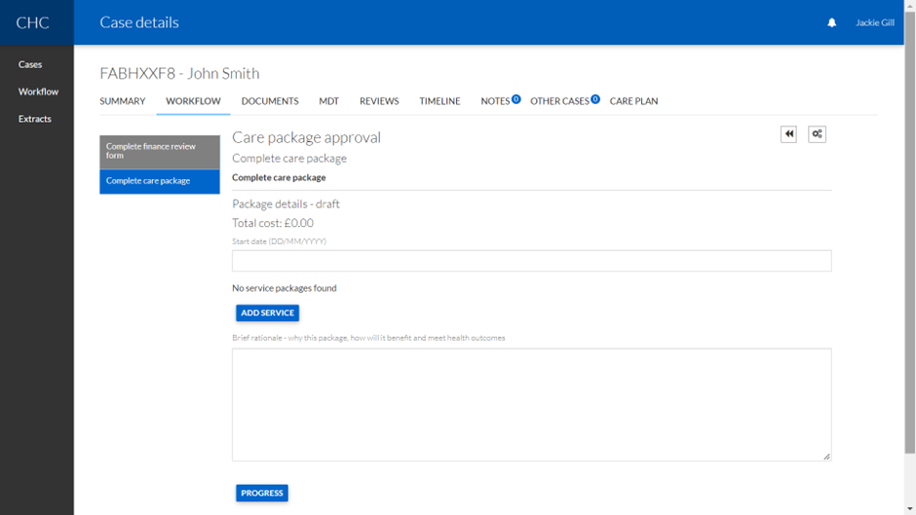Click the rewind workflow step icon
The image size is (916, 515).
point(788,134)
